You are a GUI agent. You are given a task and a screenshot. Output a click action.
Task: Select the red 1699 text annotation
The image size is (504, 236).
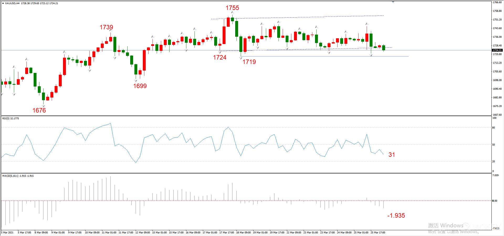click(x=140, y=86)
